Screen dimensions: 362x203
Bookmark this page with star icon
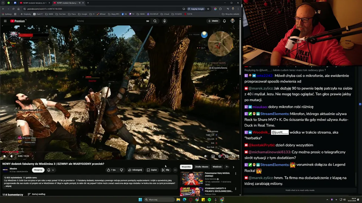point(208,9)
